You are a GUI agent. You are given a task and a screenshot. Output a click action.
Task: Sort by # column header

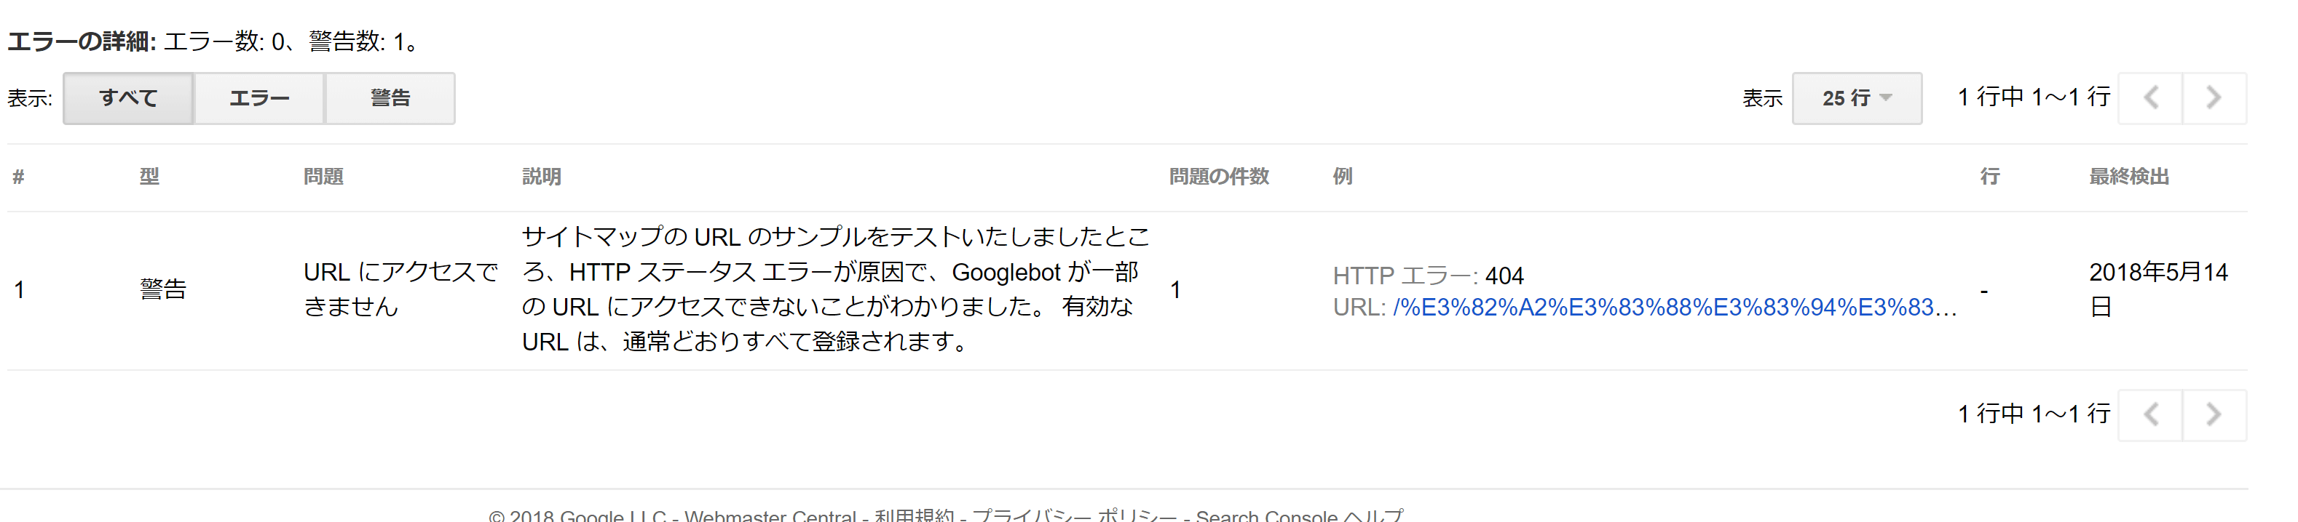(18, 177)
